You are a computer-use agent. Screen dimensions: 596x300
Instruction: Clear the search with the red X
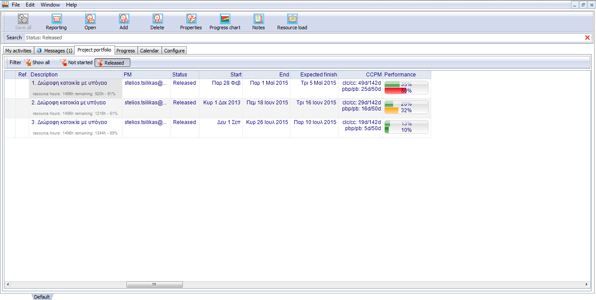click(x=587, y=38)
